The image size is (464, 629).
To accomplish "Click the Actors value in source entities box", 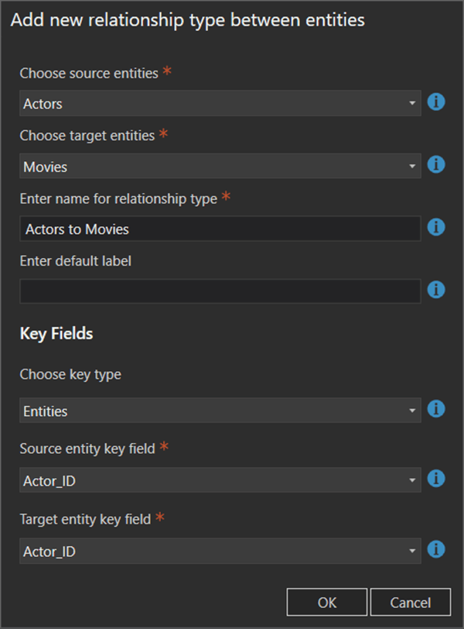I will (x=43, y=104).
